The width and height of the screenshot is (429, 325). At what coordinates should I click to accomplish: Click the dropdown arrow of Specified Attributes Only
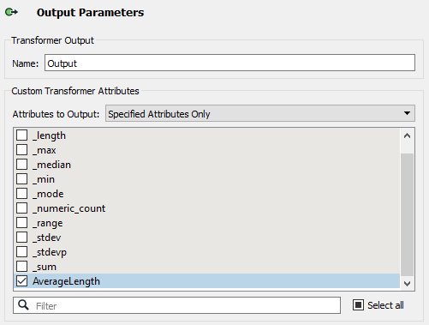[407, 113]
